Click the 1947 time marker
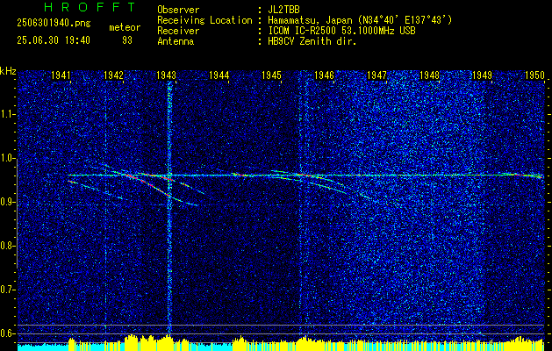 point(376,75)
